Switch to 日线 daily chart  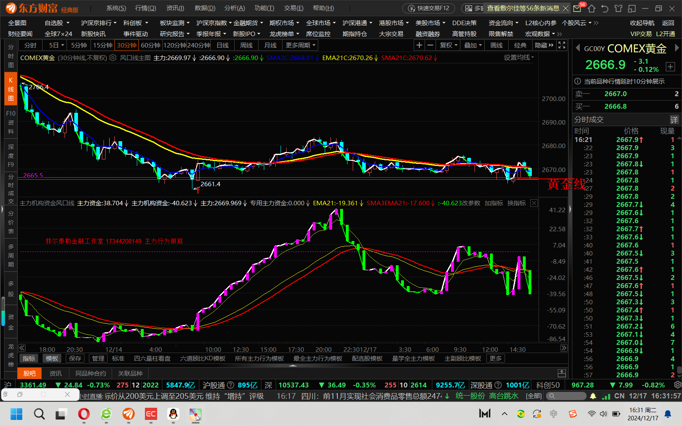click(222, 45)
